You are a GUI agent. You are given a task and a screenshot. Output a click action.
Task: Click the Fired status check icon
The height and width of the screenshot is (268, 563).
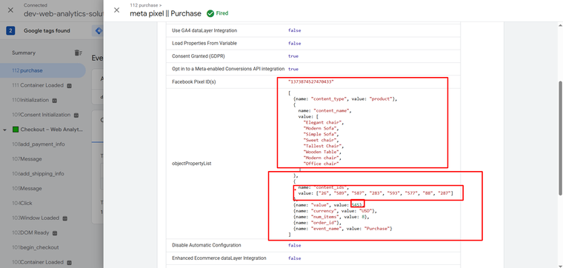pyautogui.click(x=210, y=13)
